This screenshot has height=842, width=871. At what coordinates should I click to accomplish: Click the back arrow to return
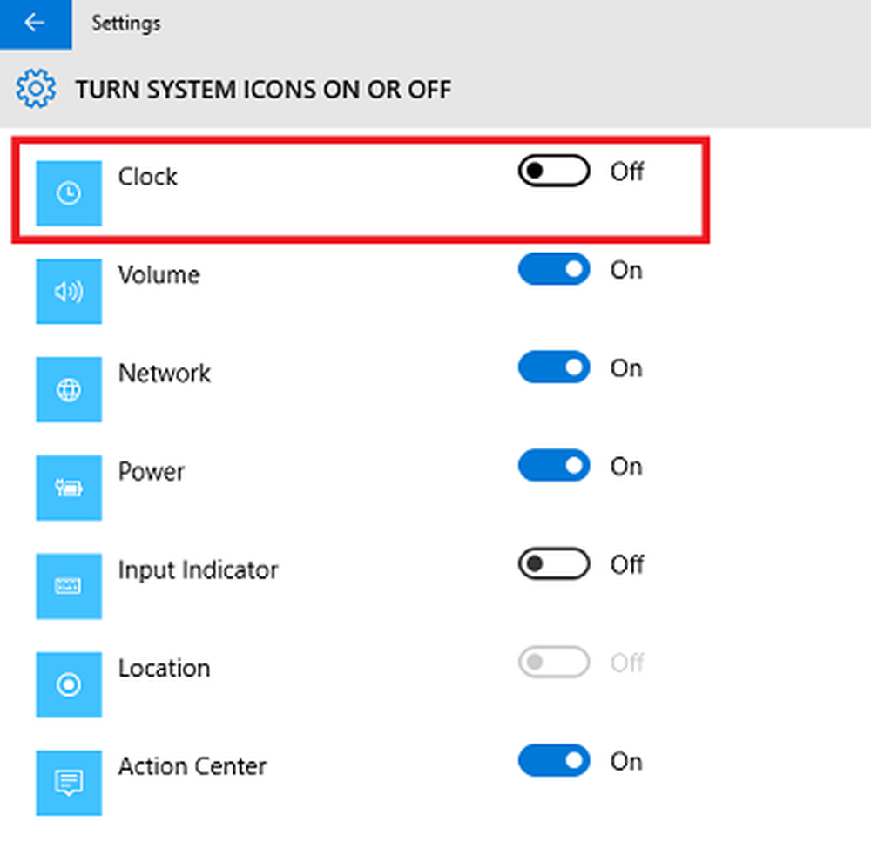point(35,24)
